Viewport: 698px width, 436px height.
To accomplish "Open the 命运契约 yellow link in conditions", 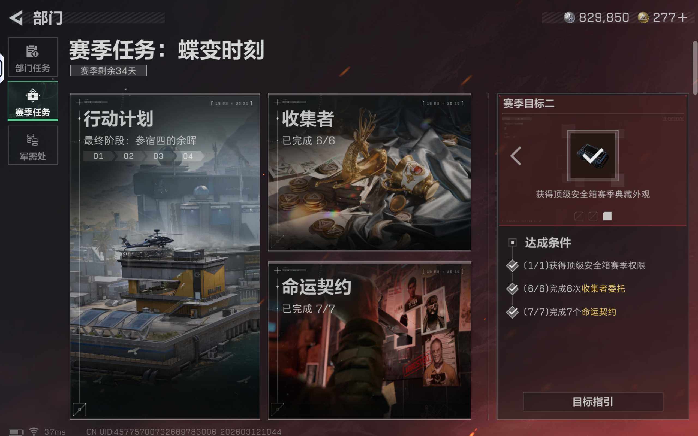I will click(x=598, y=312).
